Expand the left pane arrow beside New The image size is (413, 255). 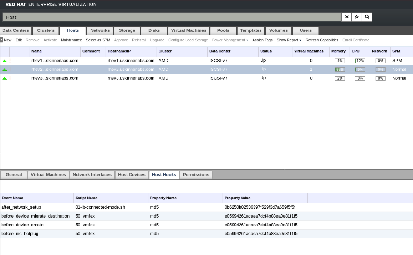pyautogui.click(x=2, y=40)
